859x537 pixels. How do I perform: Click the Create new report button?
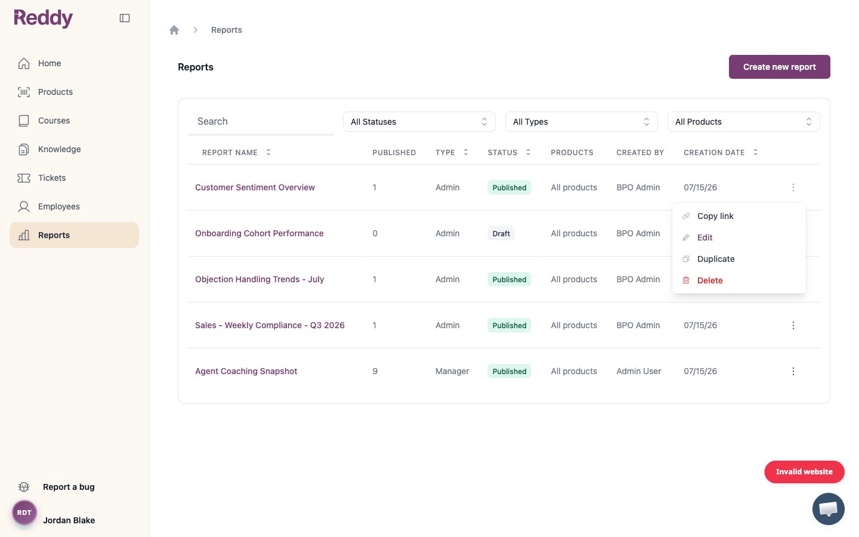coord(779,67)
